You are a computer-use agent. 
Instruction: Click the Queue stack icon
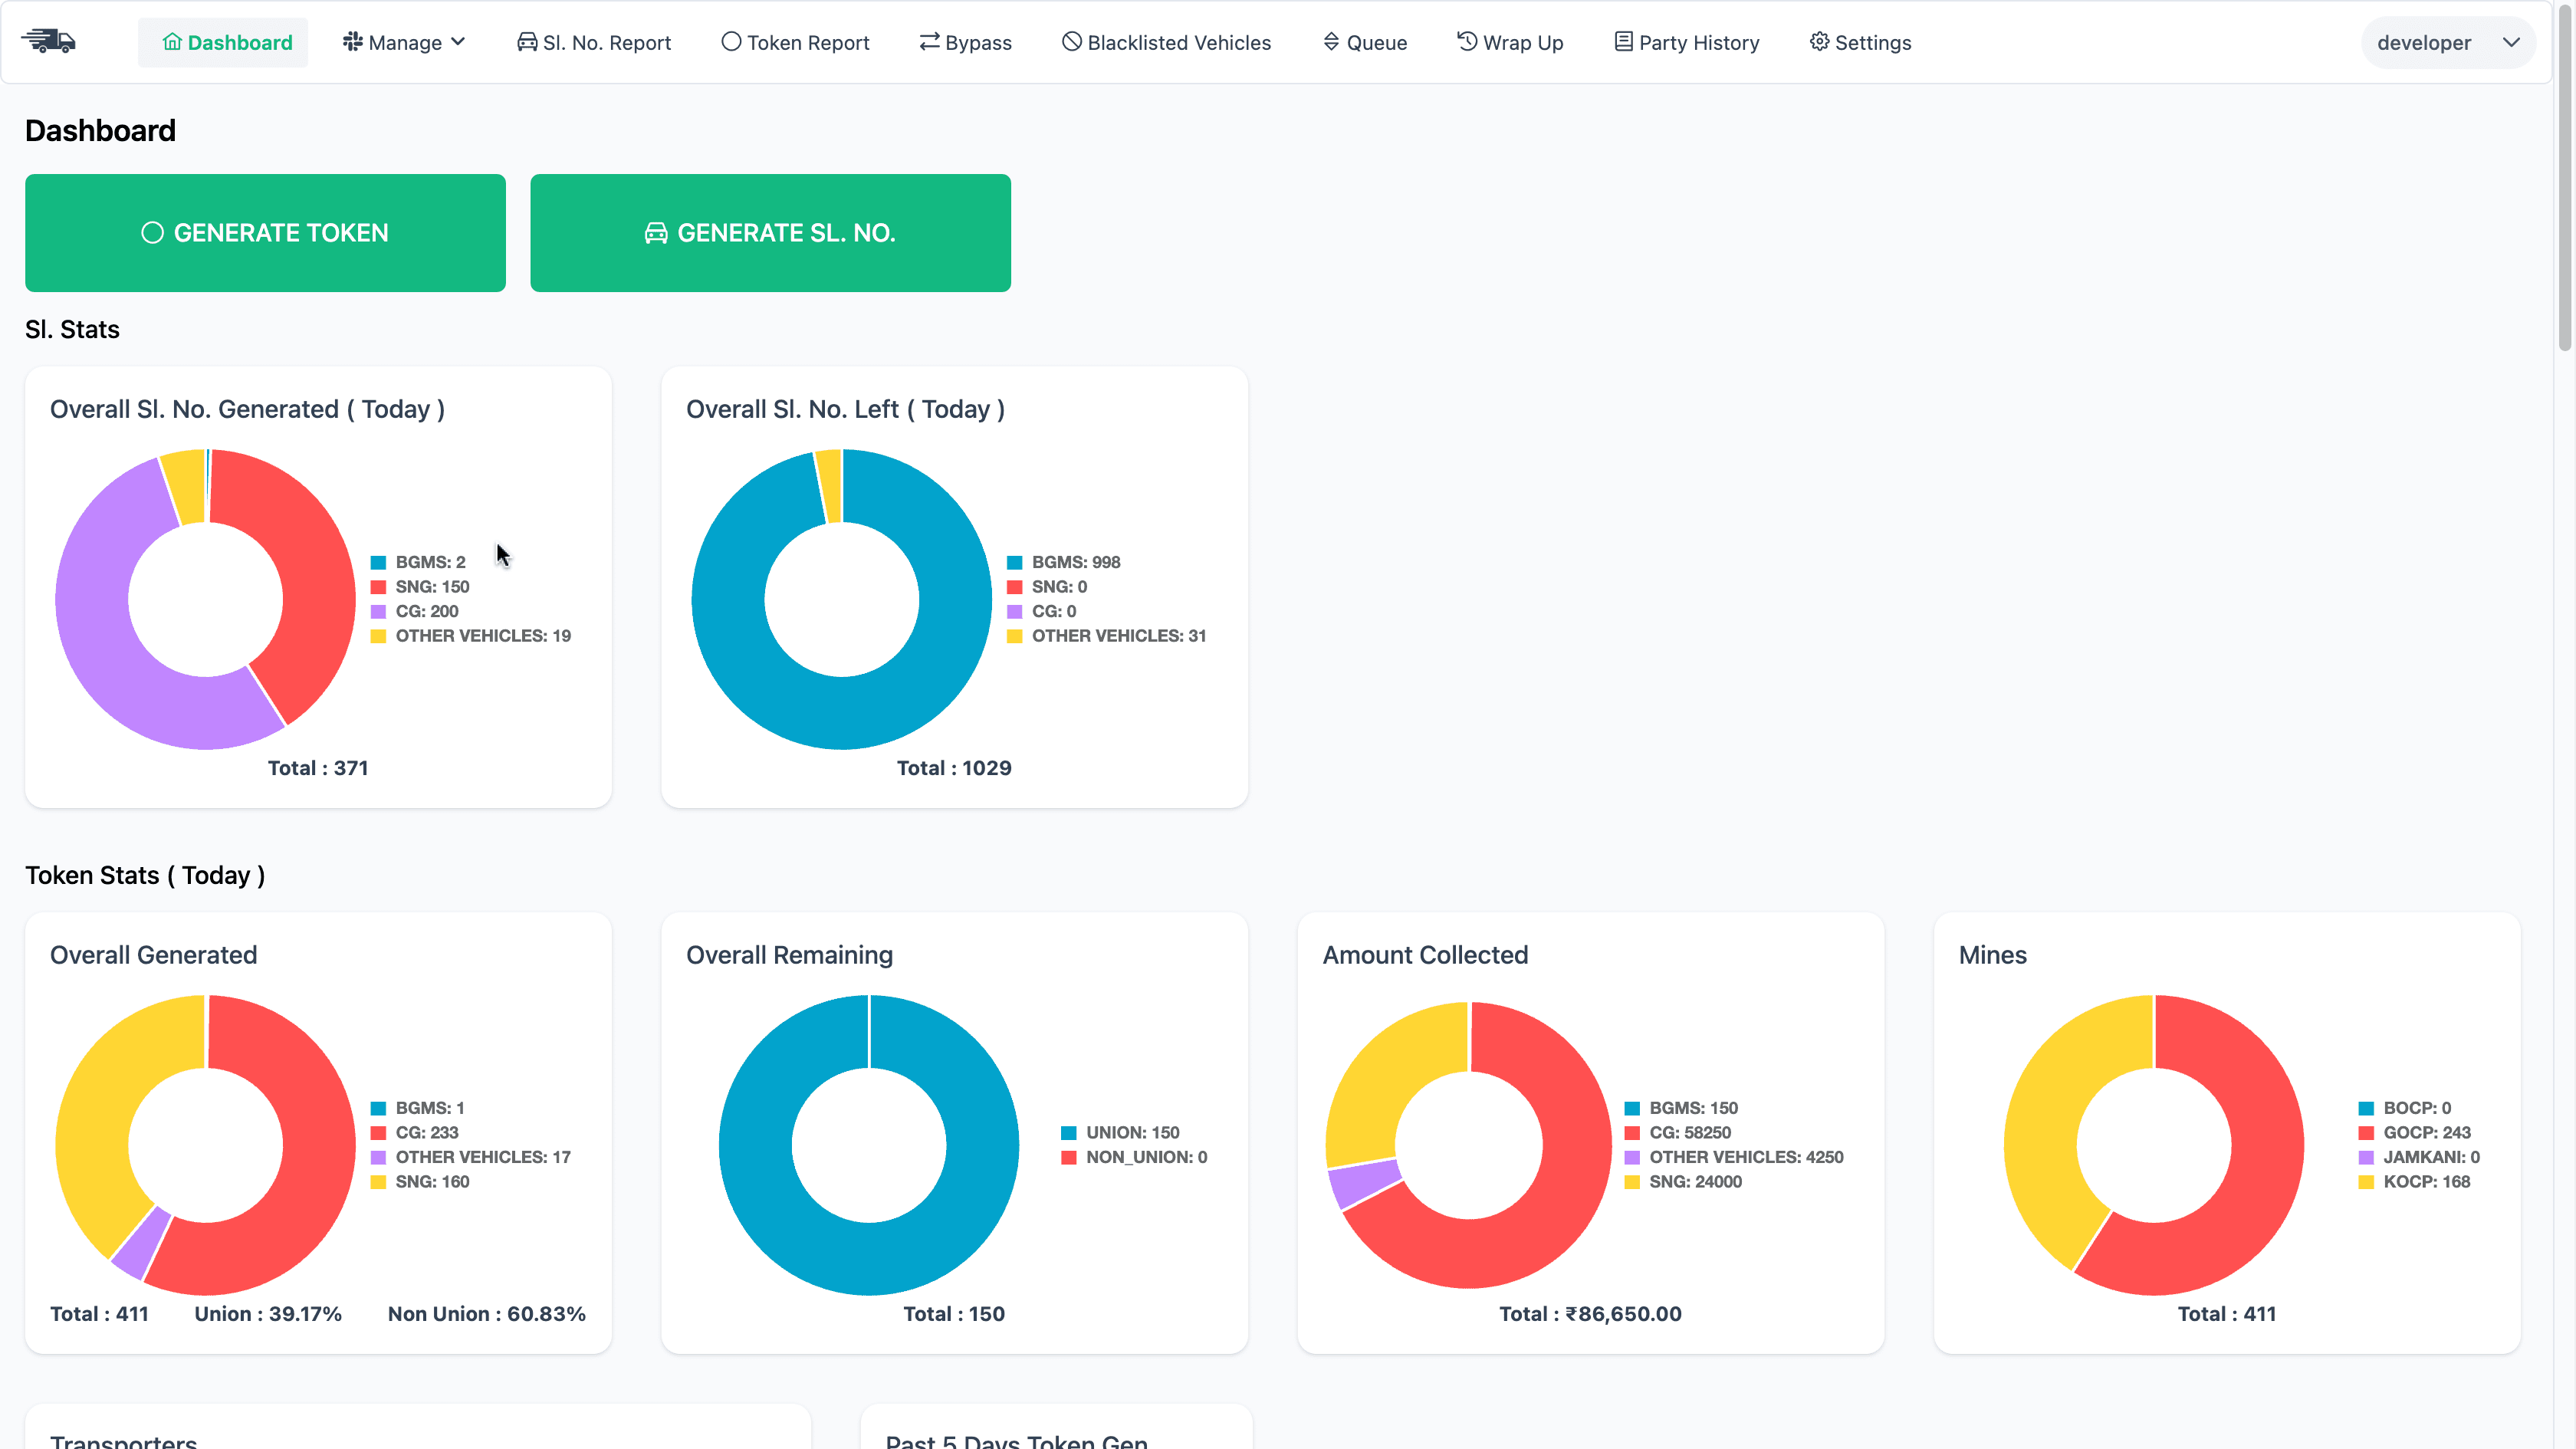(x=1330, y=41)
